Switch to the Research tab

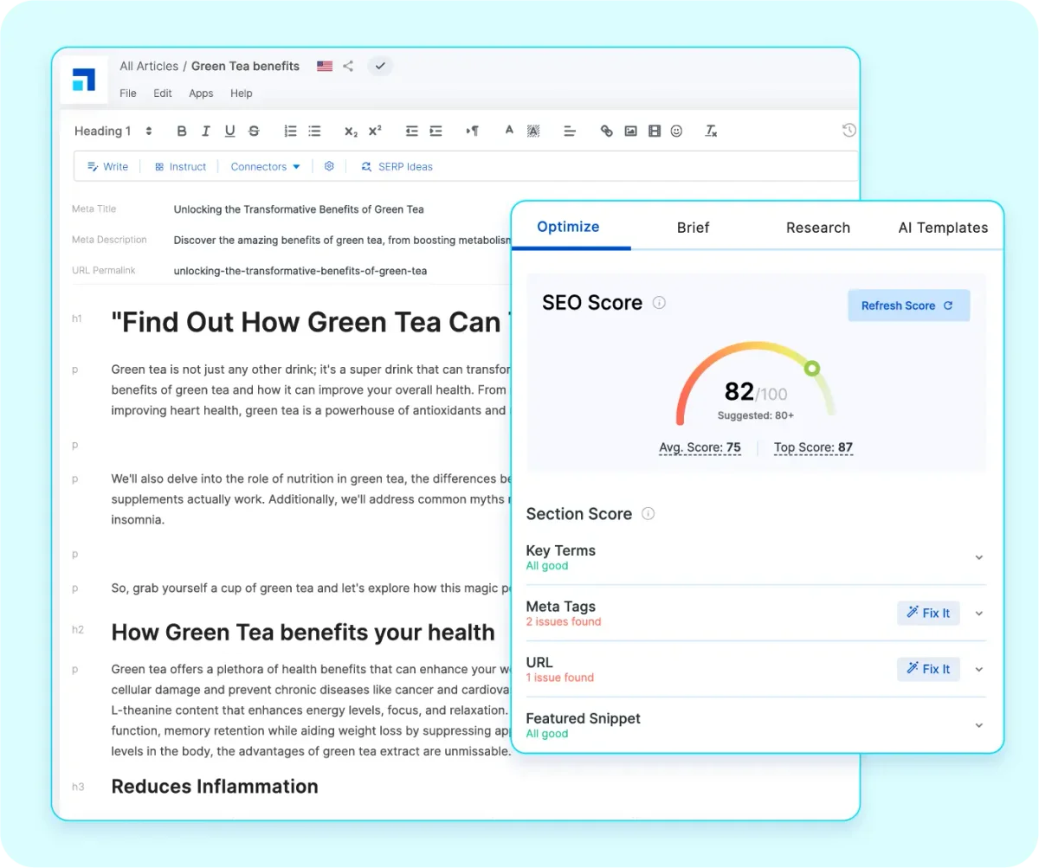(817, 228)
